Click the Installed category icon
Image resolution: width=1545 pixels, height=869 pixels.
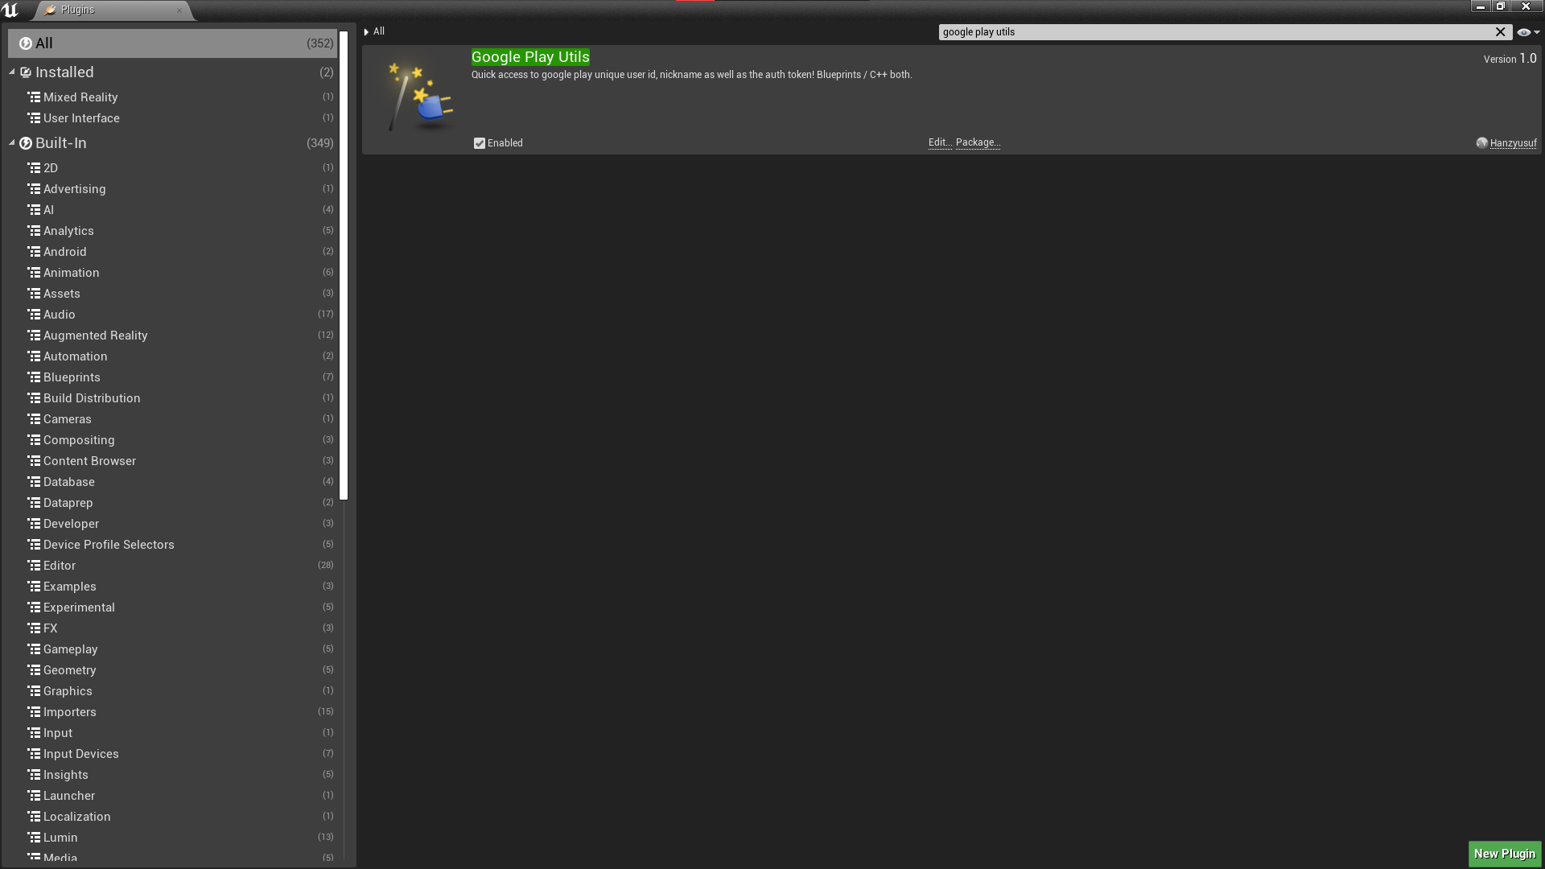pos(26,72)
